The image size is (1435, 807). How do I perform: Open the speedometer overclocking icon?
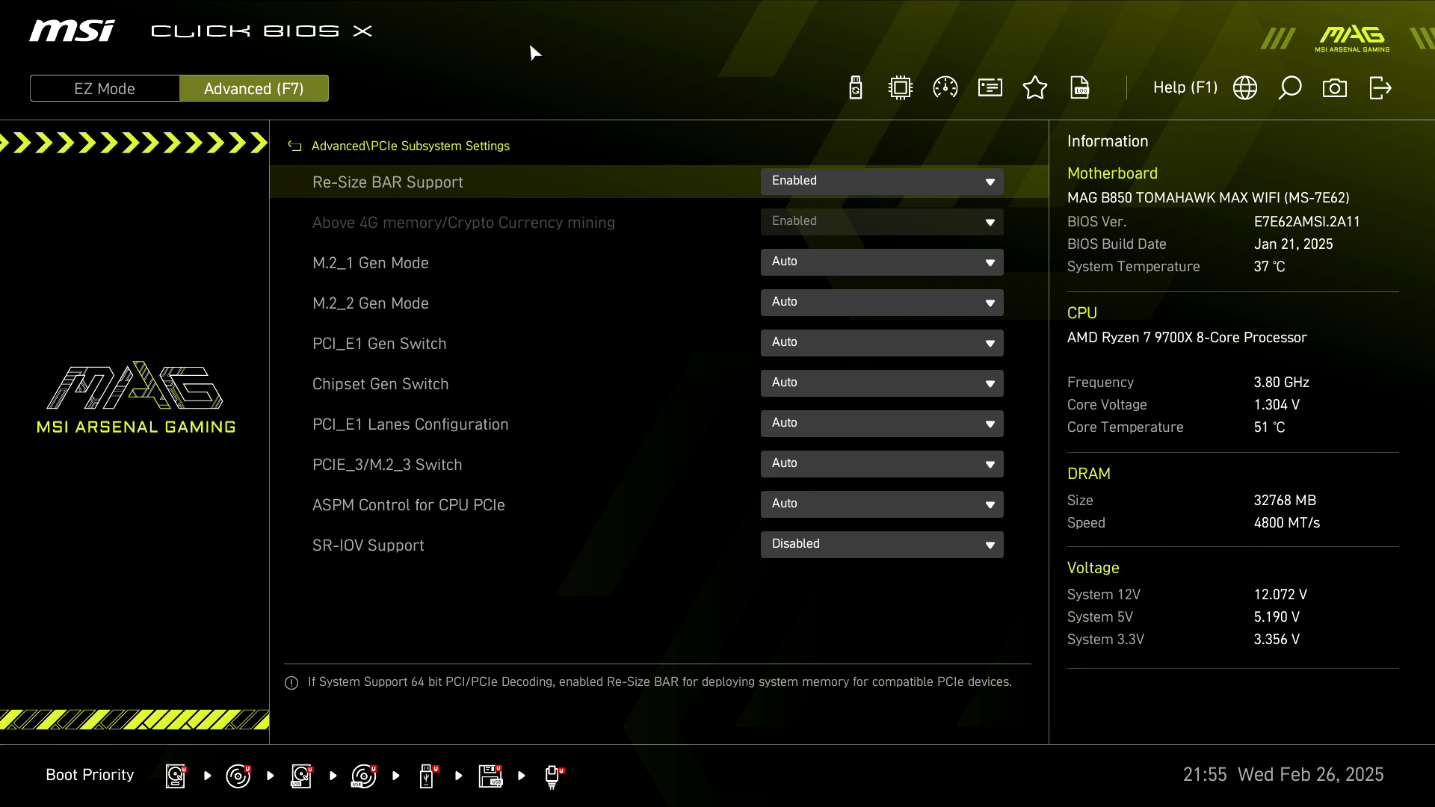click(945, 88)
